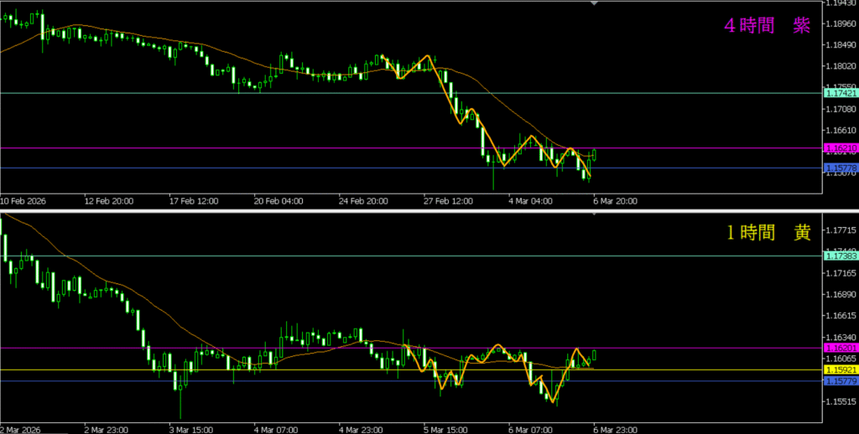Click the 1.19430 value on the upper price scale
Screen dimensions: 859x434
[841, 4]
